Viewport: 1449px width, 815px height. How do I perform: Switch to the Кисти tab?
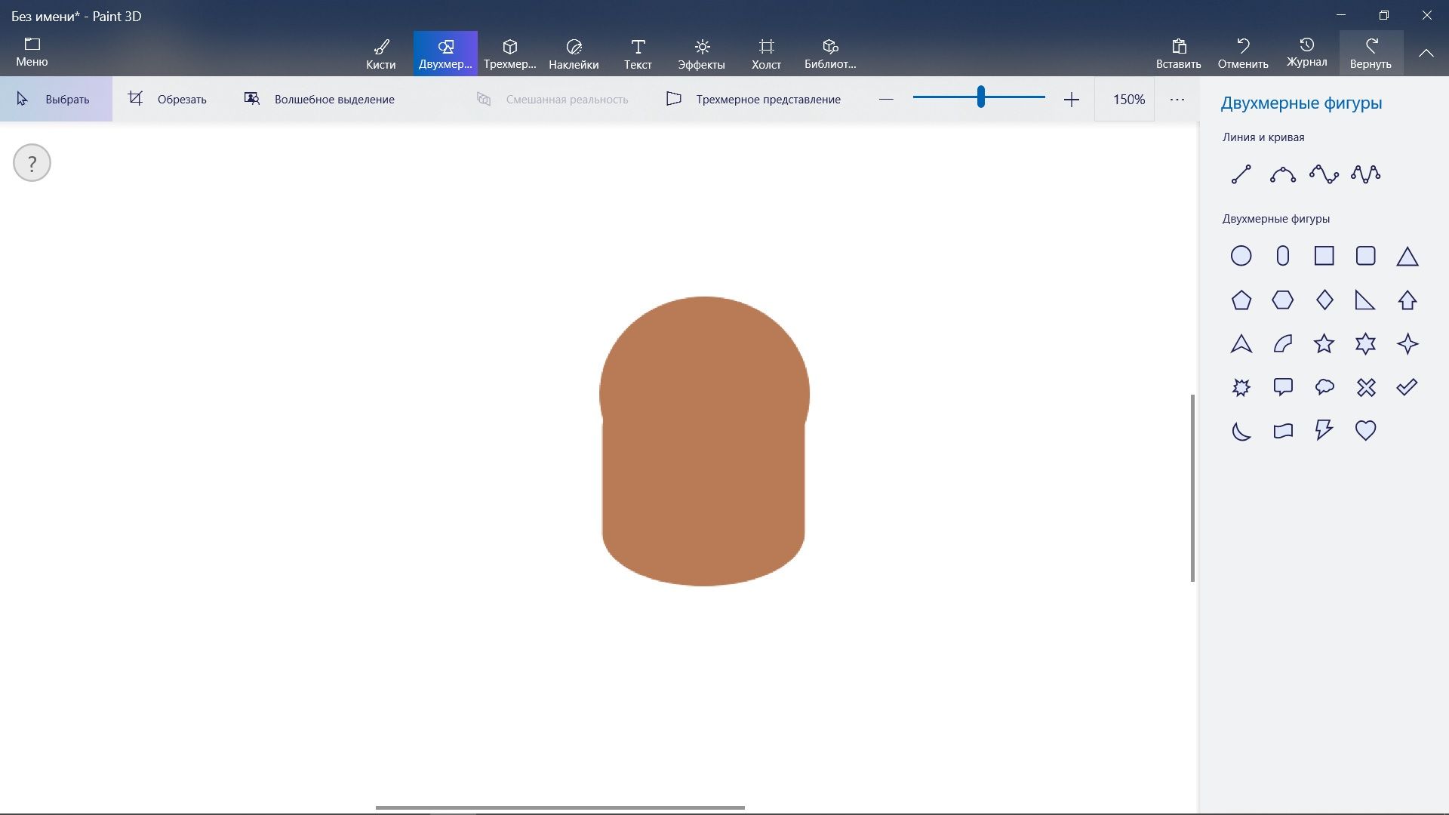[x=380, y=54]
